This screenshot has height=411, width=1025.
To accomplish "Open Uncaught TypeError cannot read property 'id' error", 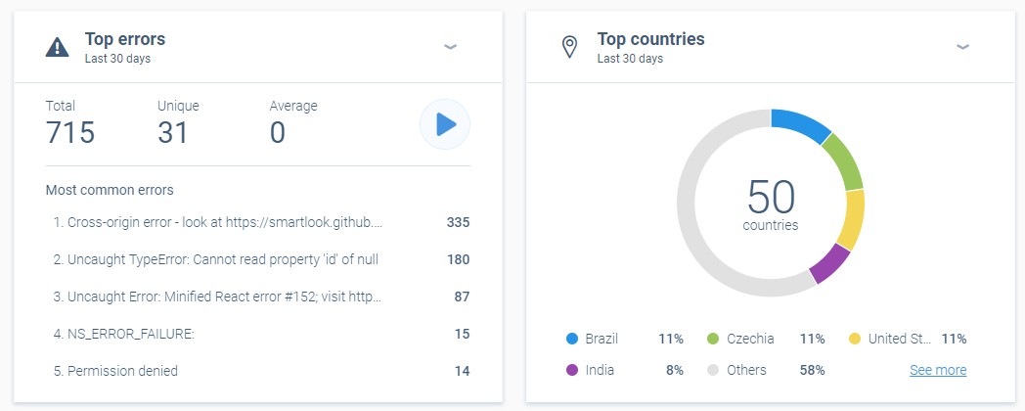I will pos(261,260).
